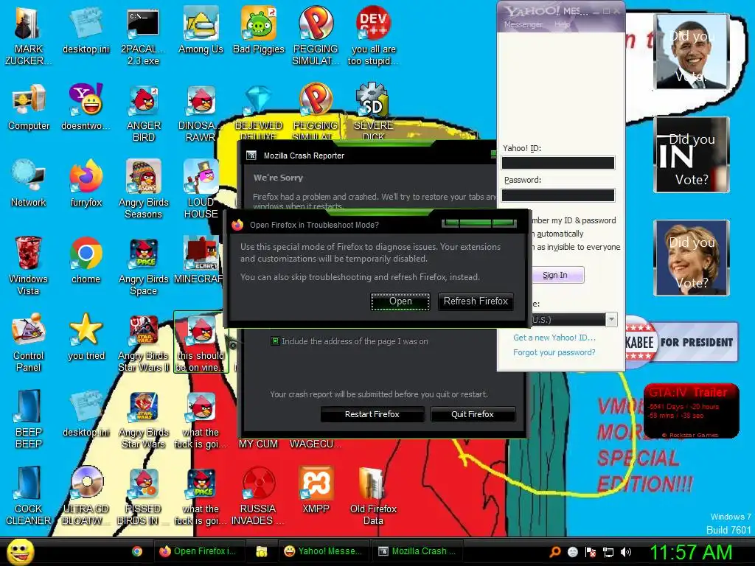Click the Refresh Firefox button
The height and width of the screenshot is (566, 755).
point(476,301)
